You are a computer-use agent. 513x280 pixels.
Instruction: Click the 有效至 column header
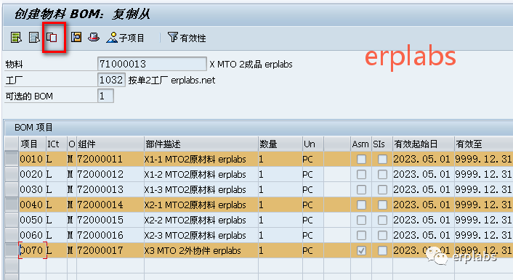coord(483,144)
